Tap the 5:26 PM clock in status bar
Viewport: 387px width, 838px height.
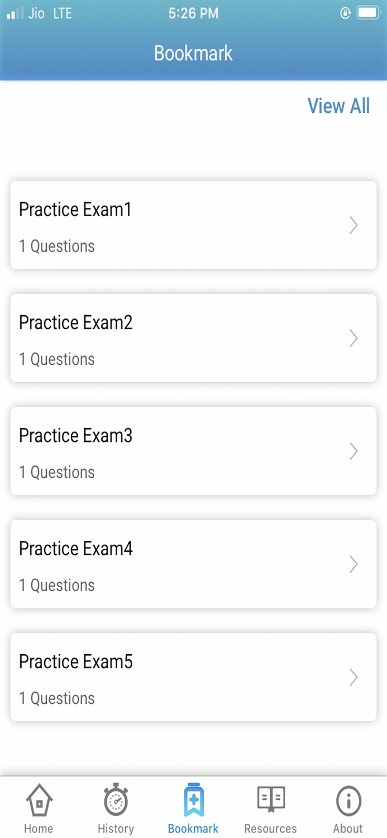point(193,13)
